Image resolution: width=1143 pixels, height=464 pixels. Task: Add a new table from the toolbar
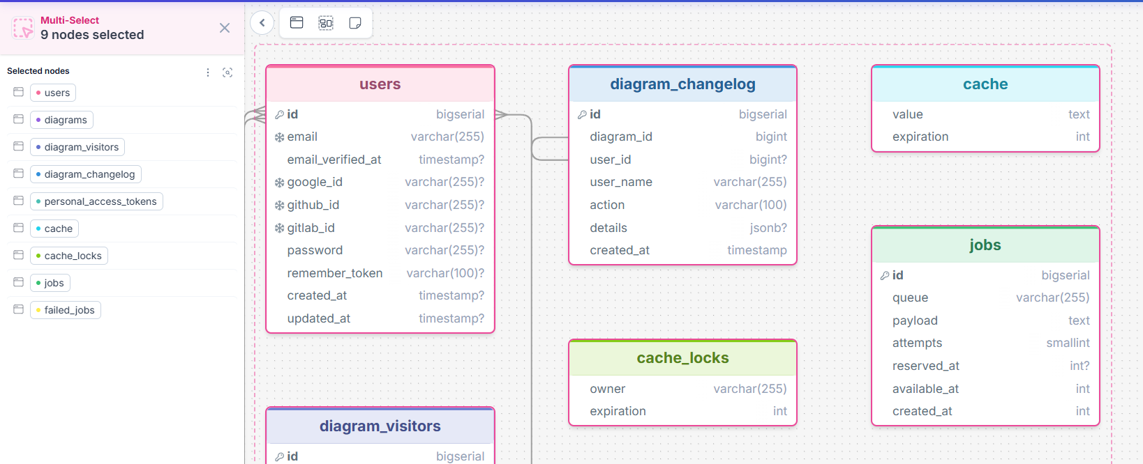297,23
